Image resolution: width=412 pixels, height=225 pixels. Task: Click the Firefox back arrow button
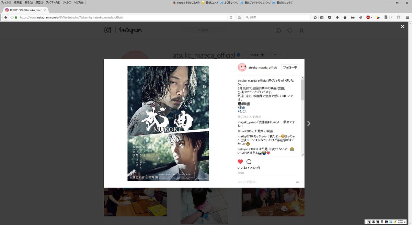pyautogui.click(x=6, y=17)
